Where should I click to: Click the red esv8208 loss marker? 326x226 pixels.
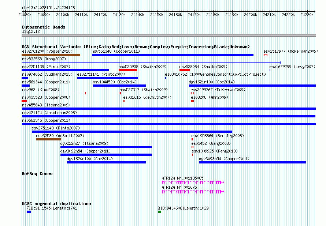pos(193,101)
